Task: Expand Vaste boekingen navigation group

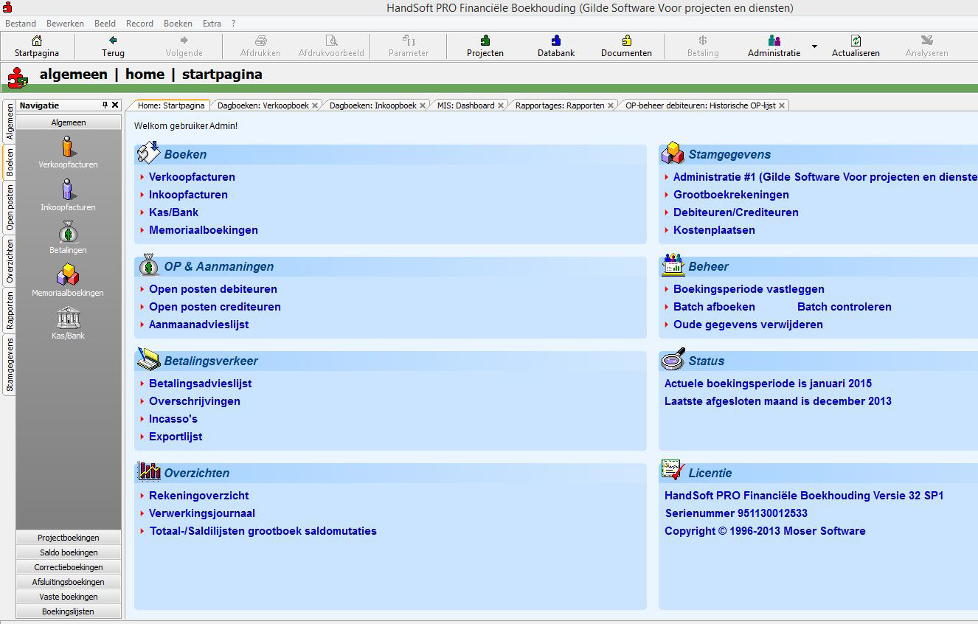Action: click(69, 597)
